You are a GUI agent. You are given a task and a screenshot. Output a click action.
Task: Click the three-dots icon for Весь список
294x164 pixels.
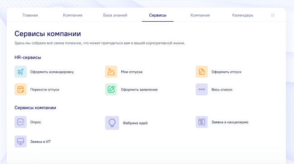[x=202, y=90]
